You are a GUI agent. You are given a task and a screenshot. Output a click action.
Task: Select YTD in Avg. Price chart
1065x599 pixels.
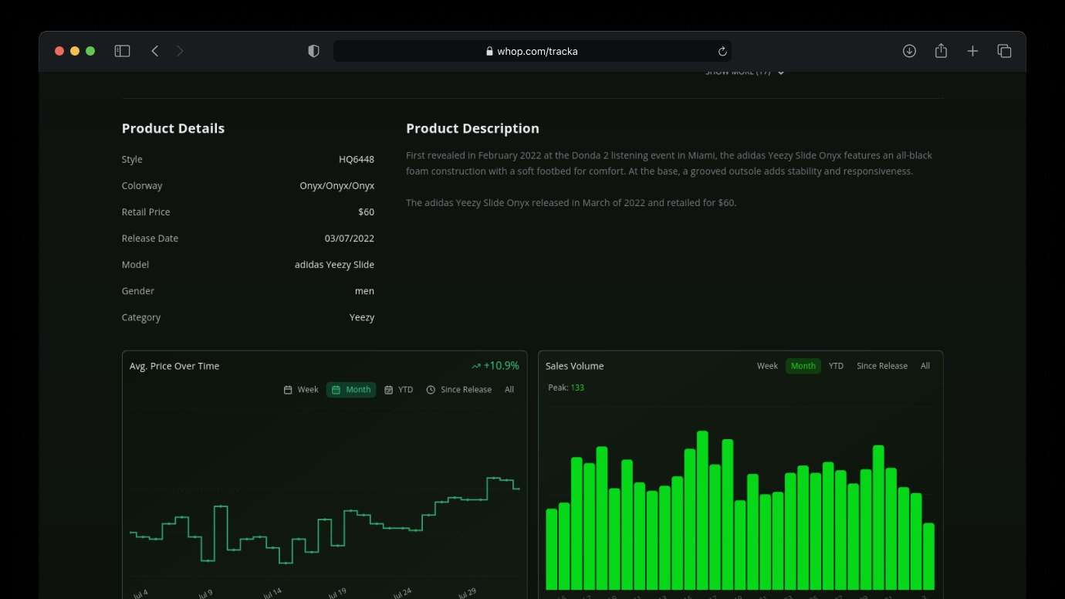point(399,390)
